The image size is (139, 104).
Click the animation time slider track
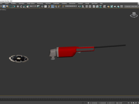[x=69, y=99]
